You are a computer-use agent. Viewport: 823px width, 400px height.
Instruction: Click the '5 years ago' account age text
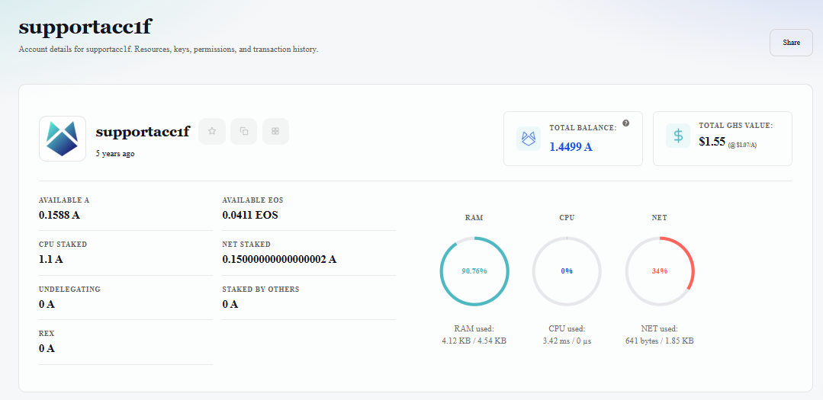coord(115,154)
